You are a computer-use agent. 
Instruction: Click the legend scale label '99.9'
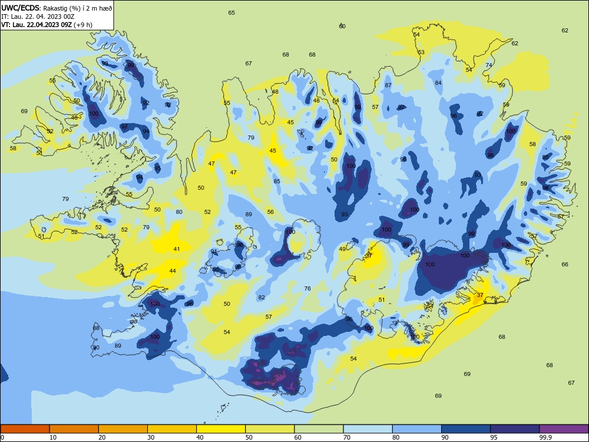[545, 437]
